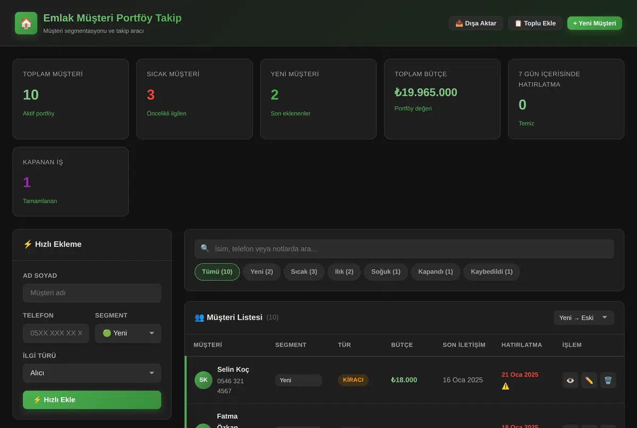Select the Kaybedildi (1) filter
This screenshot has height=428, width=637.
point(492,272)
